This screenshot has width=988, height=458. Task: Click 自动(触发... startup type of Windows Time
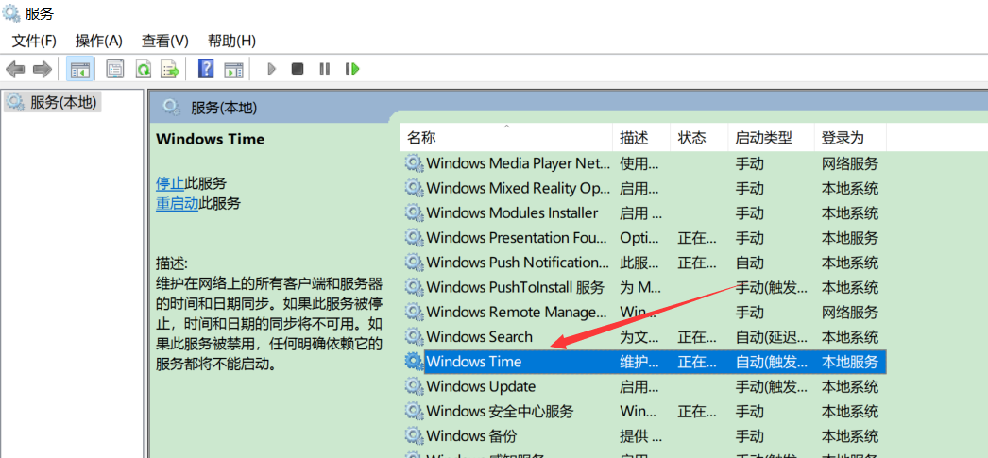772,362
